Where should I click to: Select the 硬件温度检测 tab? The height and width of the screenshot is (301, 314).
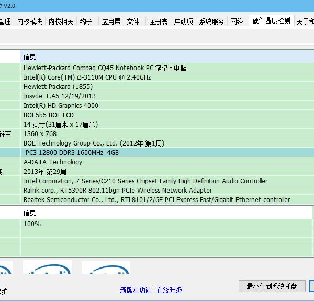click(271, 21)
